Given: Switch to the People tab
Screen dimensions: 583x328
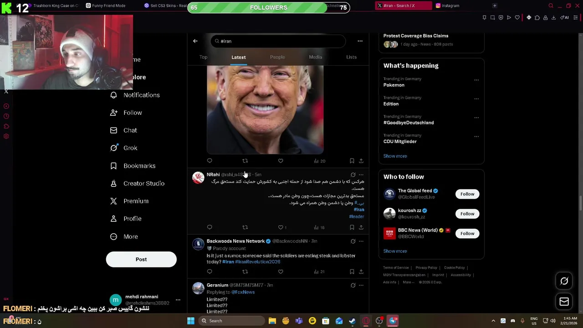Looking at the screenshot, I should (x=277, y=57).
